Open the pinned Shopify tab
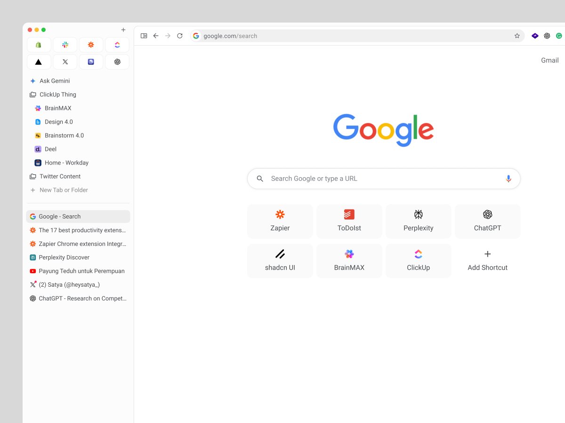The width and height of the screenshot is (565, 423). click(39, 45)
